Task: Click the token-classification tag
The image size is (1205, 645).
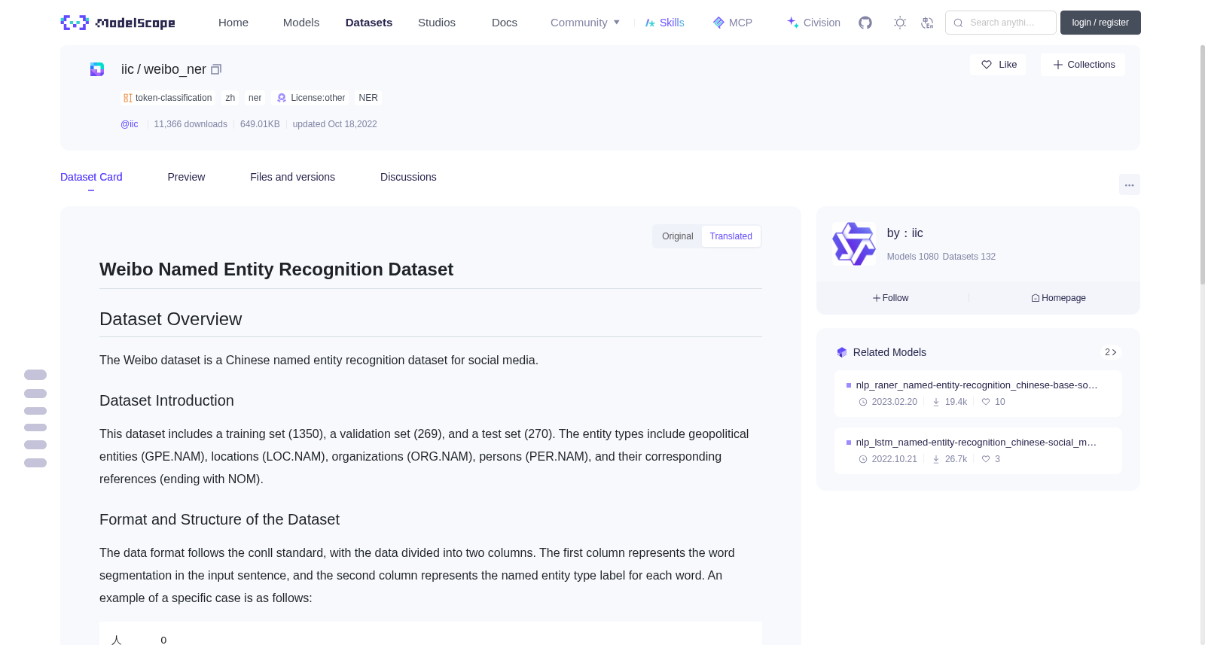Action: 168,98
